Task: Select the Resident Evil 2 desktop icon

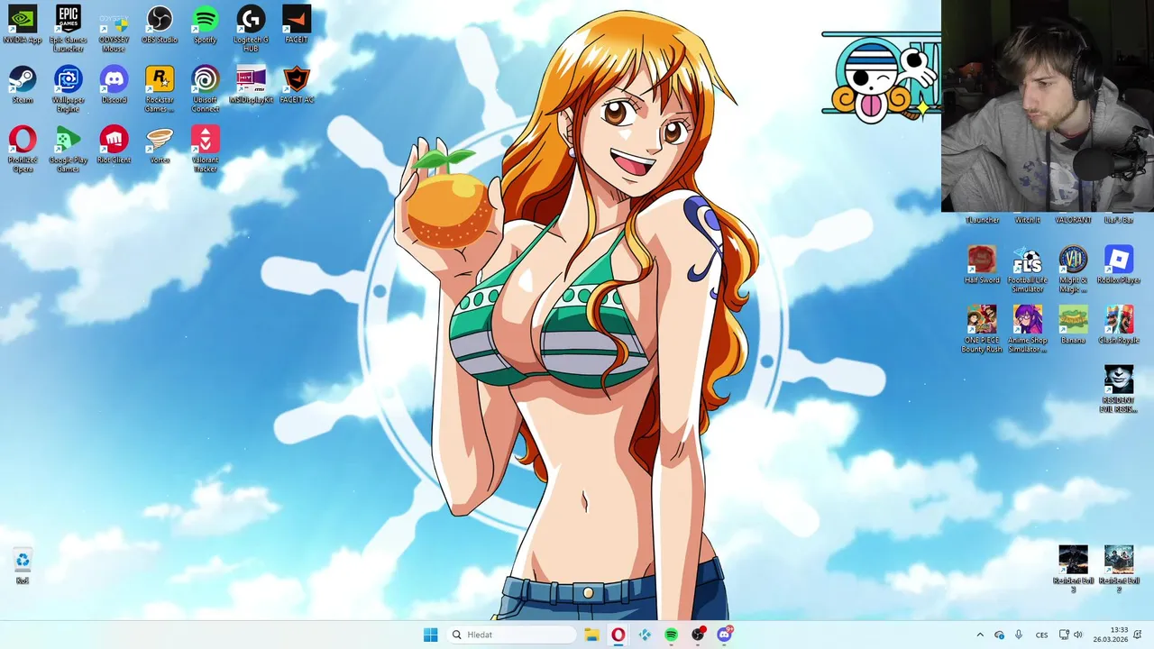Action: pyautogui.click(x=1119, y=569)
